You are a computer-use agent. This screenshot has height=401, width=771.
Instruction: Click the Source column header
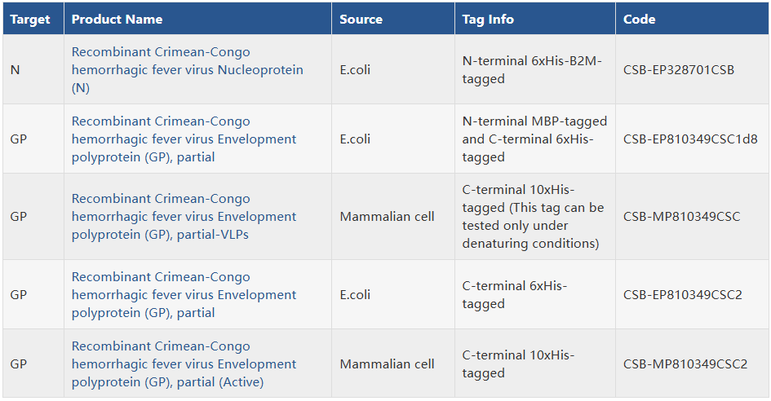point(361,20)
